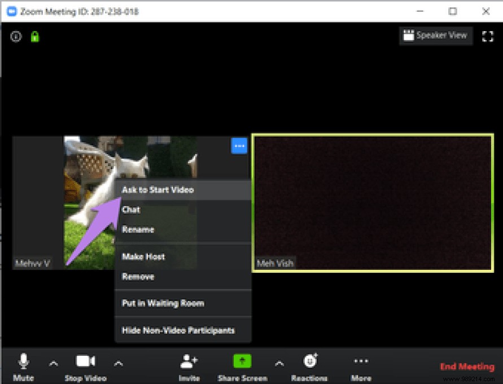
Task: Open video settings chevron beside Stop Video
Action: coord(118,364)
